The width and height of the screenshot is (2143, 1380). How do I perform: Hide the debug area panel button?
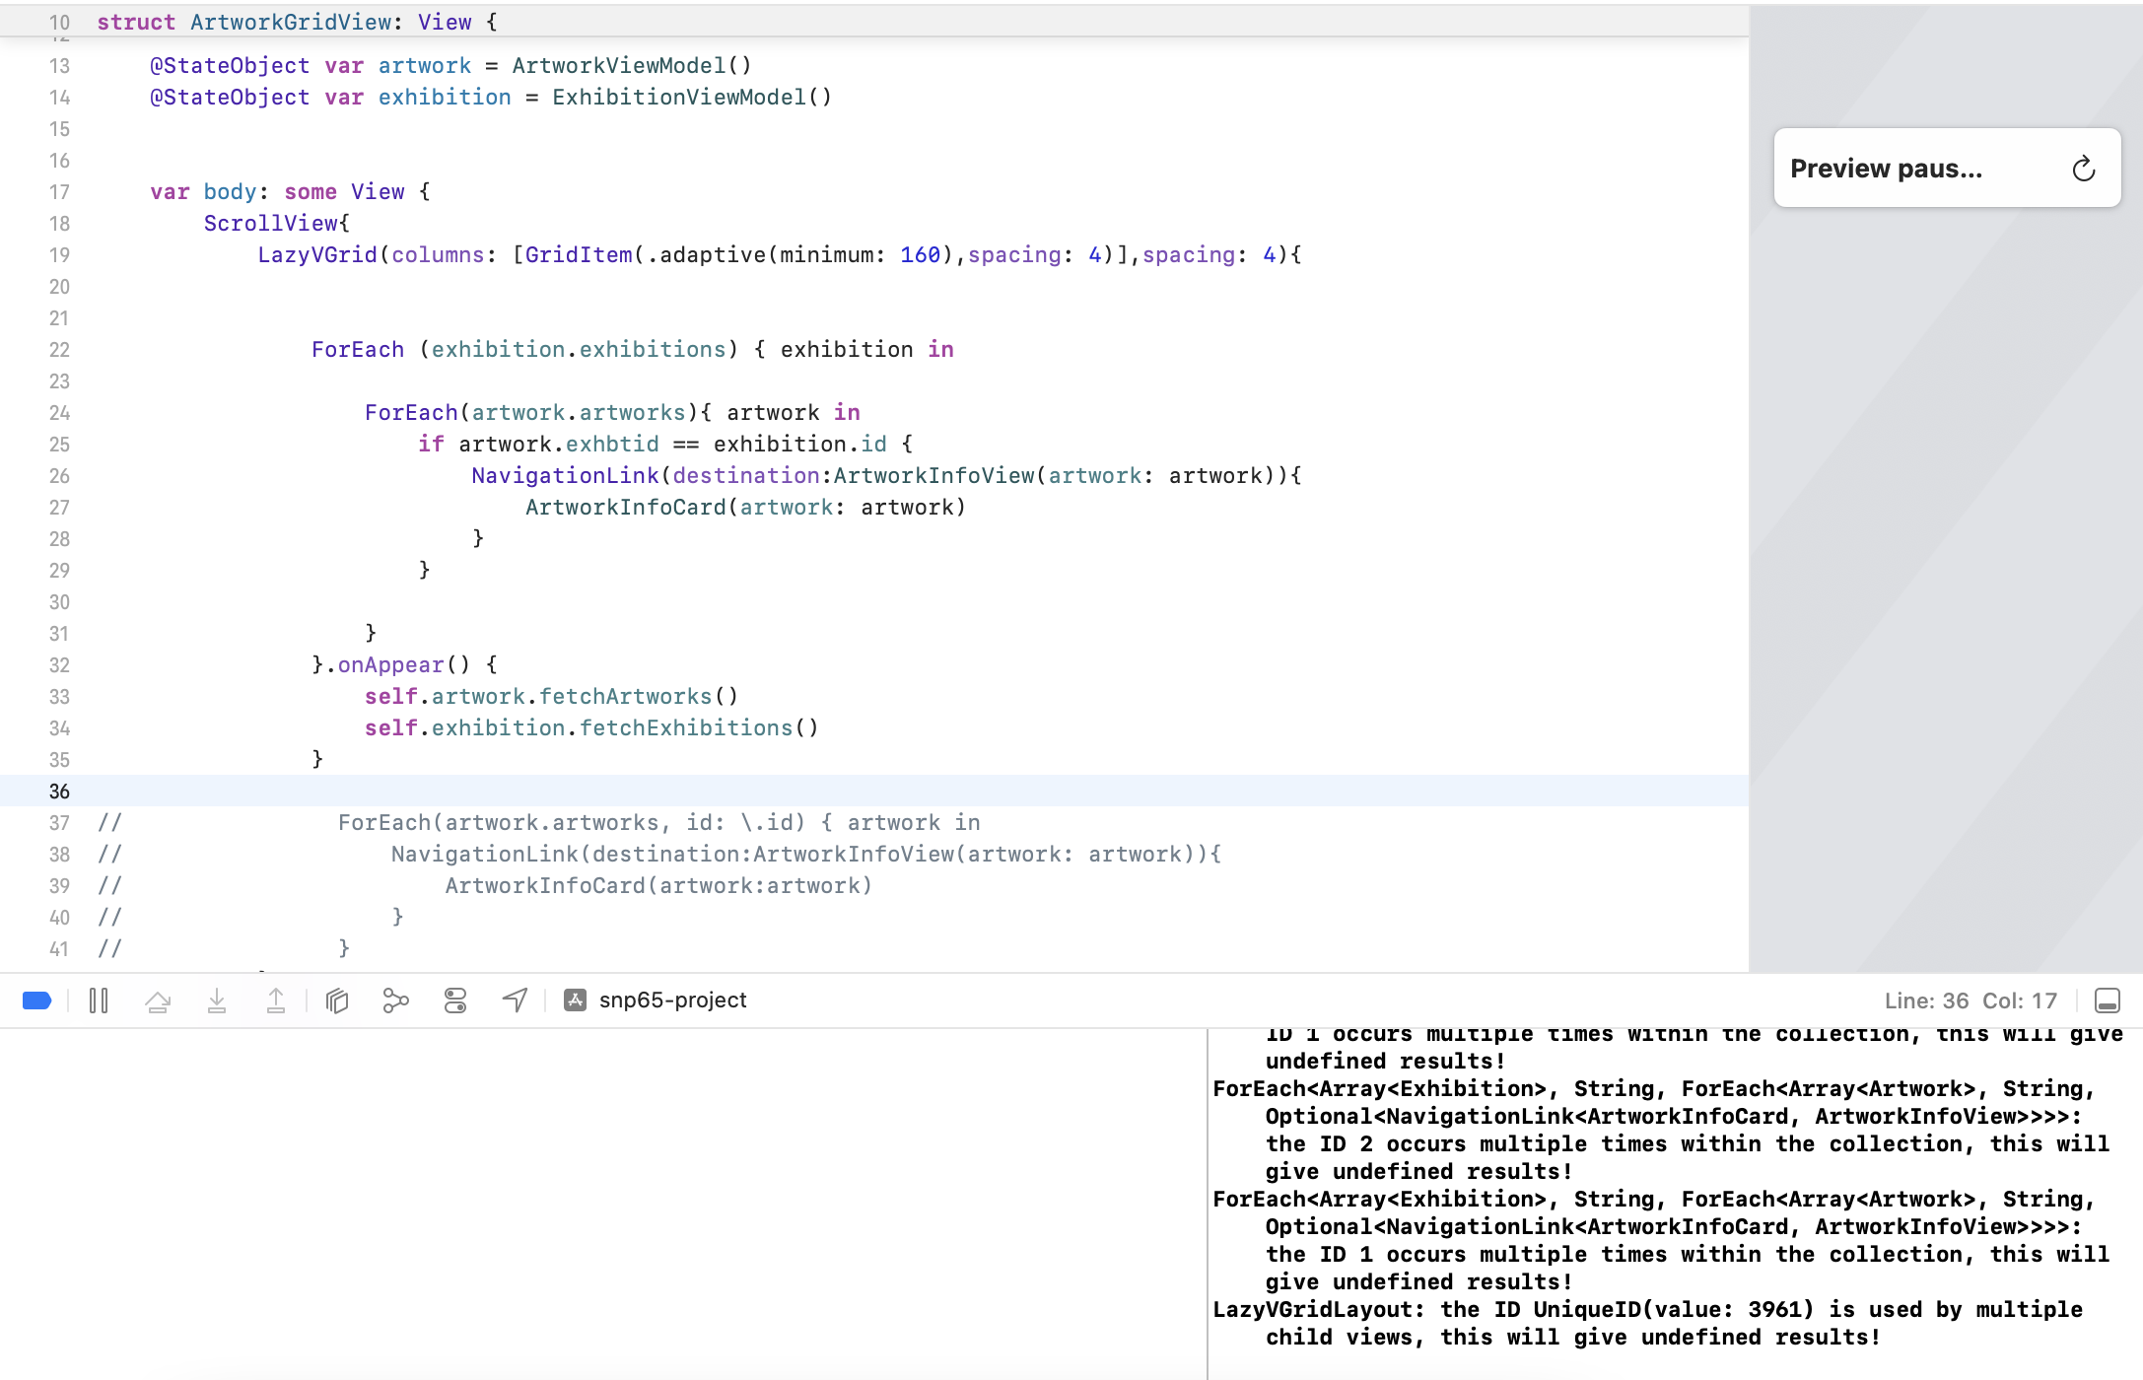click(2107, 1000)
